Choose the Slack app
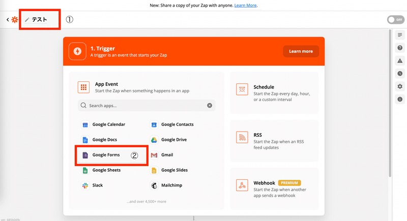Screen dimensions: 407x221 [92, 185]
